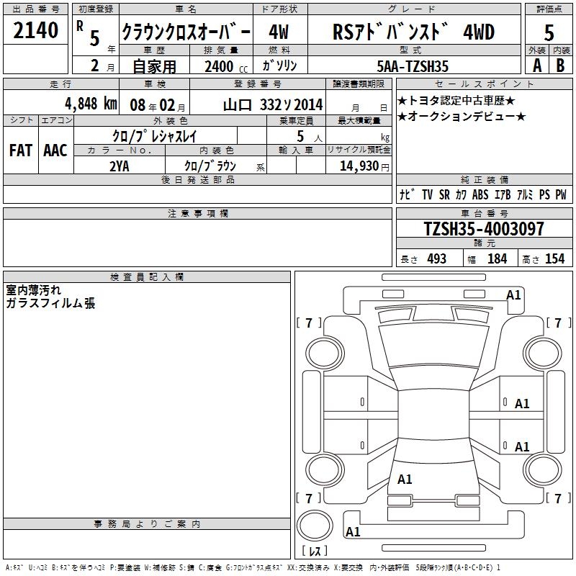Click the door shape value 4W
Screen dimensions: 576x576
point(279,32)
